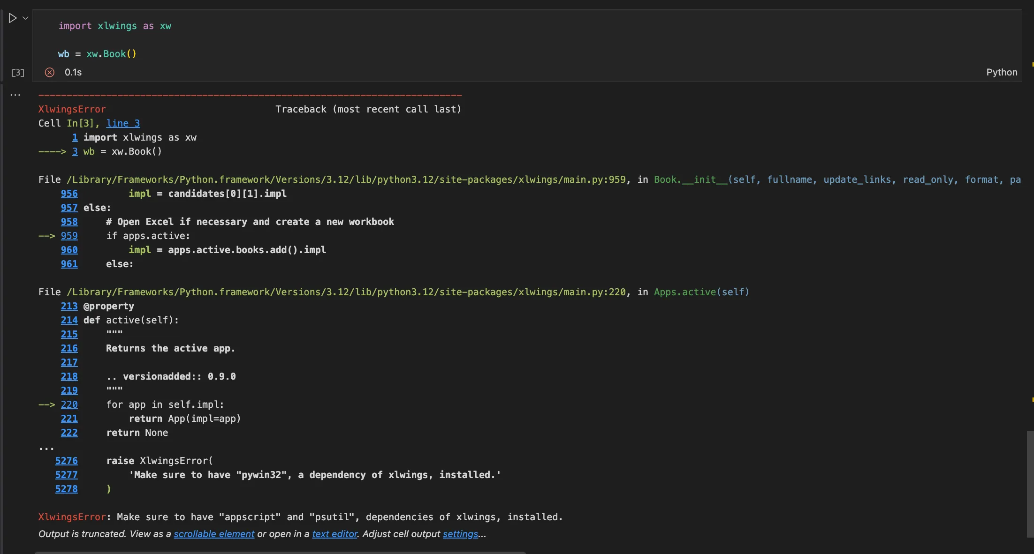This screenshot has width=1034, height=554.
Task: Open line 221 'return App' link
Action: click(69, 419)
